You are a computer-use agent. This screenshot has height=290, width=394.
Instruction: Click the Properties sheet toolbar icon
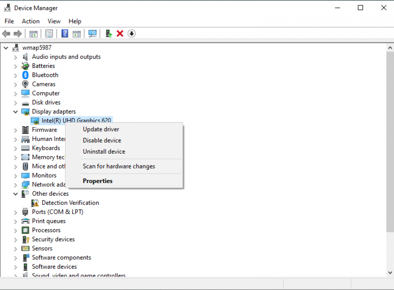tap(49, 33)
